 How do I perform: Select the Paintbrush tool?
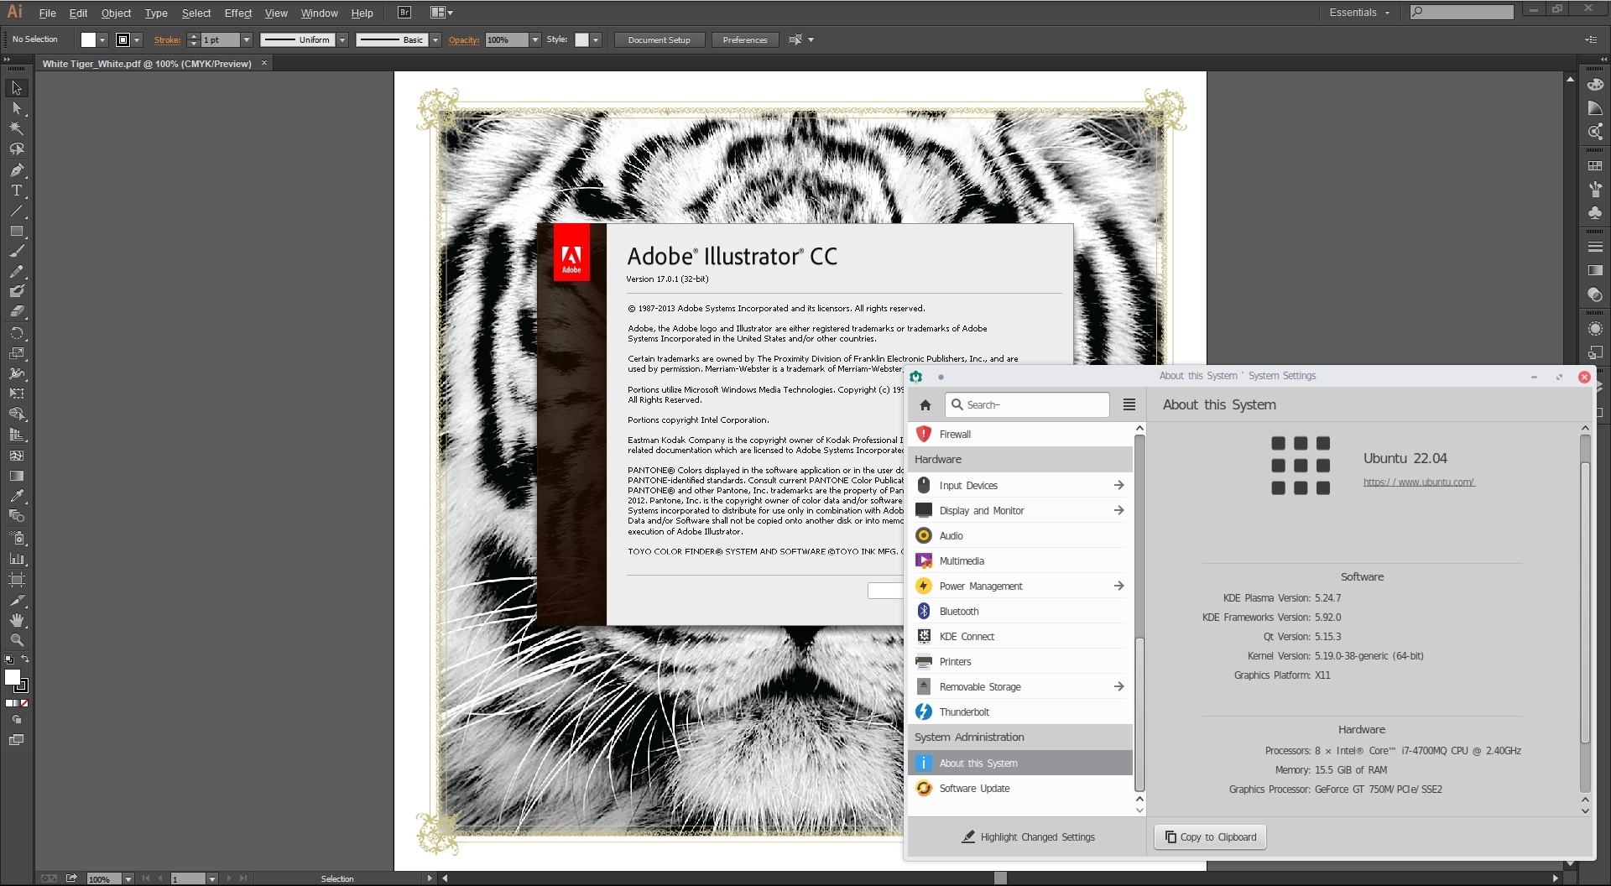pos(17,251)
